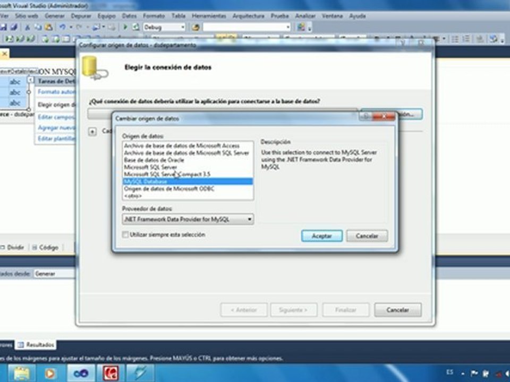Click the feather-like taskbar icon
This screenshot has height=382, width=510.
click(x=140, y=373)
